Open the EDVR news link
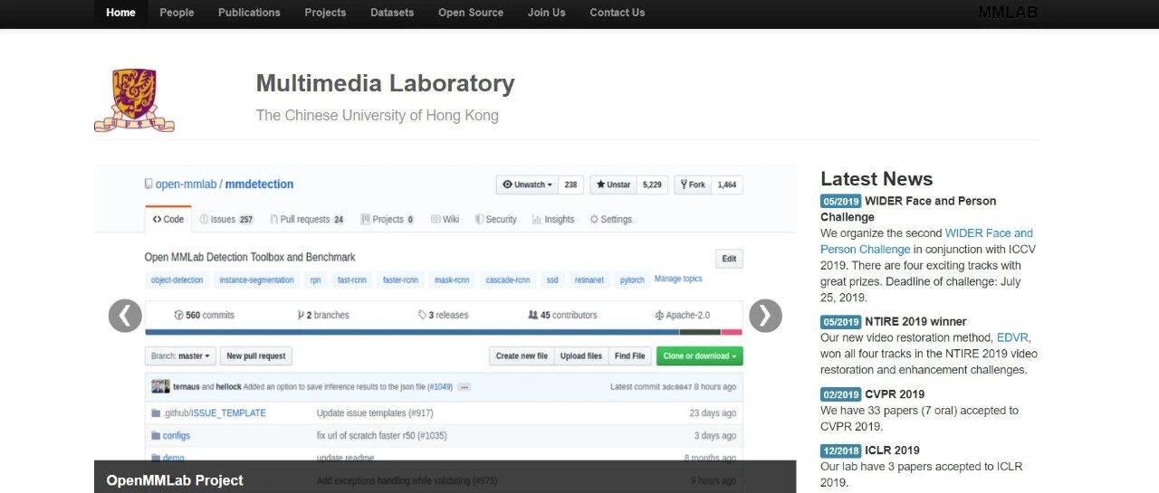The height and width of the screenshot is (493, 1159). (1012, 337)
